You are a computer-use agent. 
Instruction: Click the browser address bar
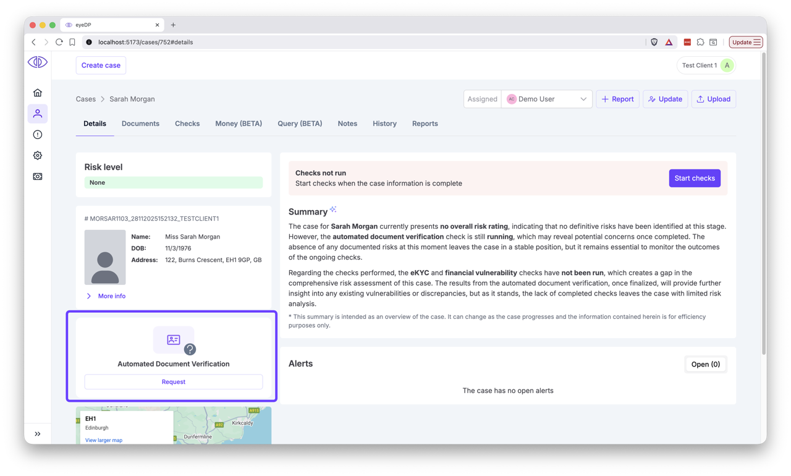point(247,42)
